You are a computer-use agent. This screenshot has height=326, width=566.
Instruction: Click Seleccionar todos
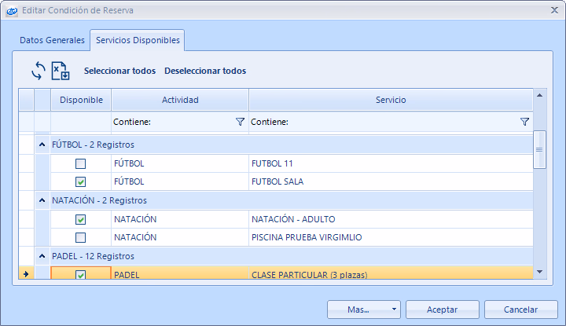pyautogui.click(x=119, y=71)
